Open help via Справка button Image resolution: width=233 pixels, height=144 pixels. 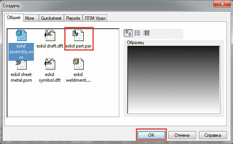click(213, 135)
